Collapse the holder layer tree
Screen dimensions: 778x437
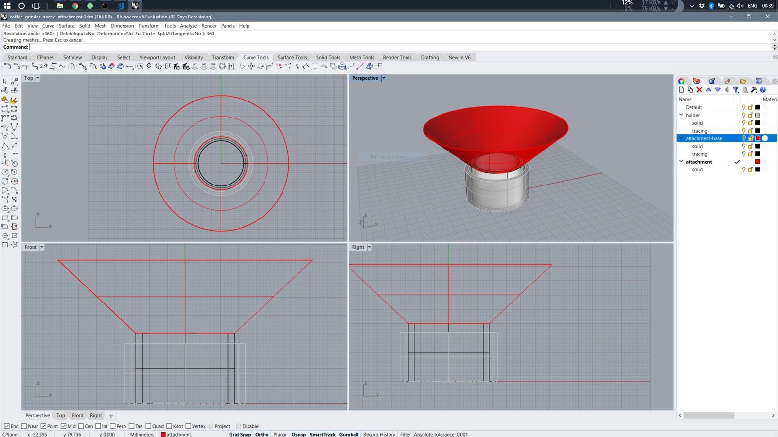click(x=681, y=115)
